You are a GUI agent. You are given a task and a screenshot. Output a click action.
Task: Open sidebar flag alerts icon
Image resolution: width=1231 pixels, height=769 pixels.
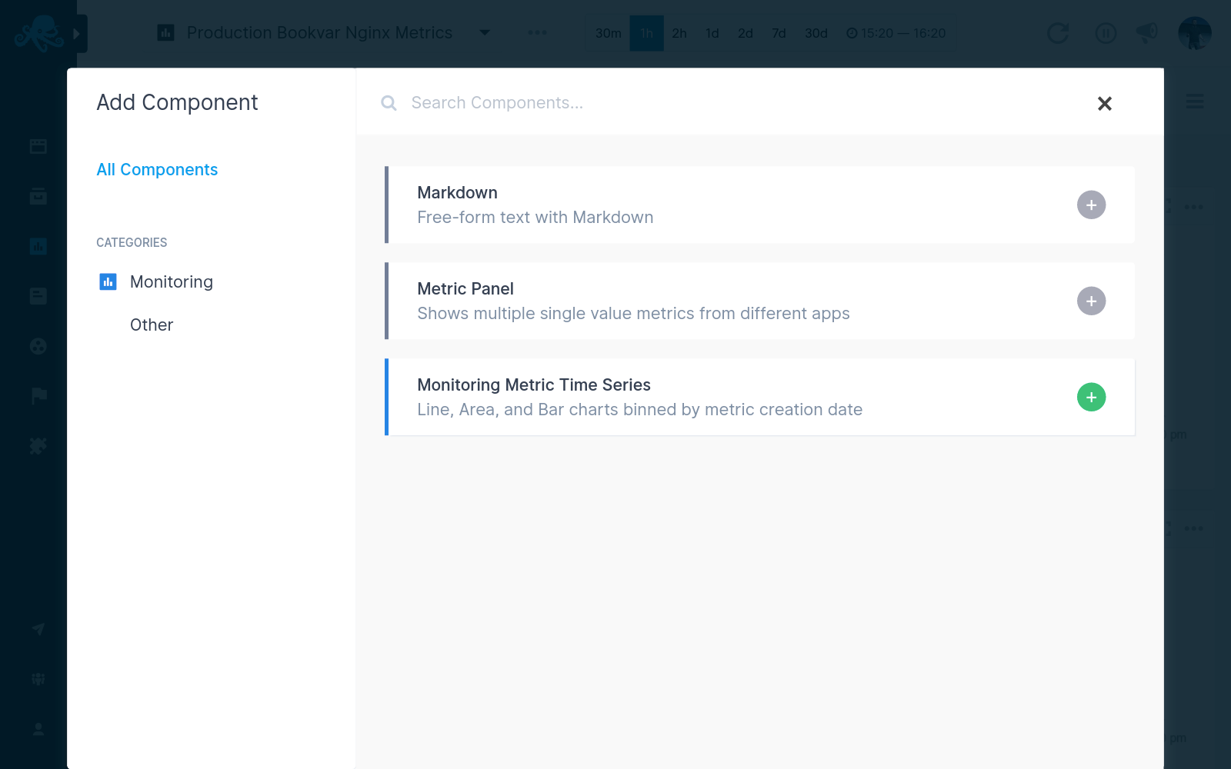click(x=38, y=396)
